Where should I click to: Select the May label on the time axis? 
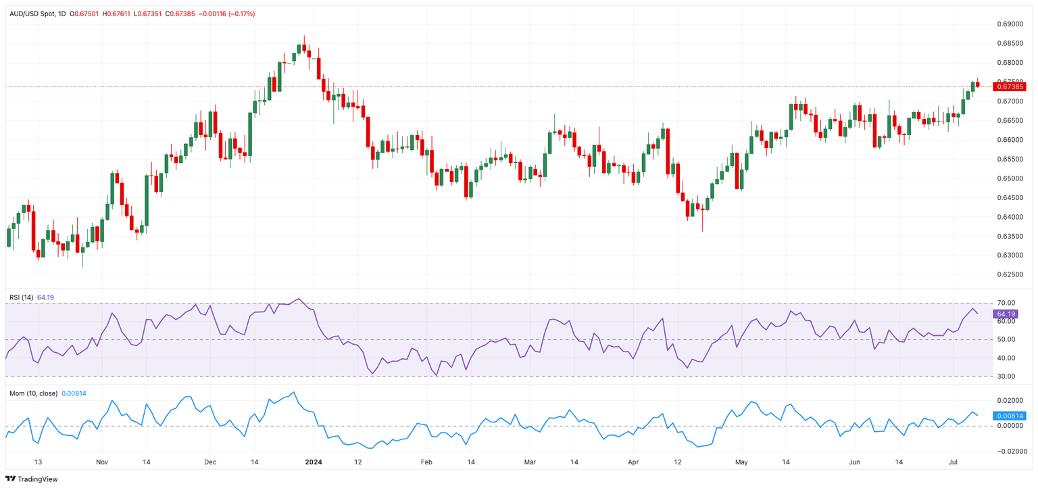click(742, 462)
